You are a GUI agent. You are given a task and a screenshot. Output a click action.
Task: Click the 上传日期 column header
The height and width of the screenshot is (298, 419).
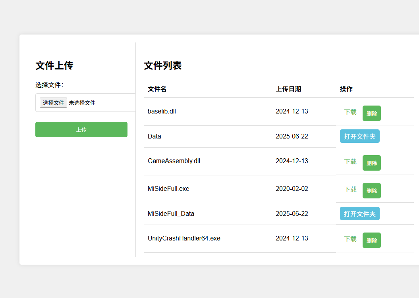pyautogui.click(x=288, y=89)
